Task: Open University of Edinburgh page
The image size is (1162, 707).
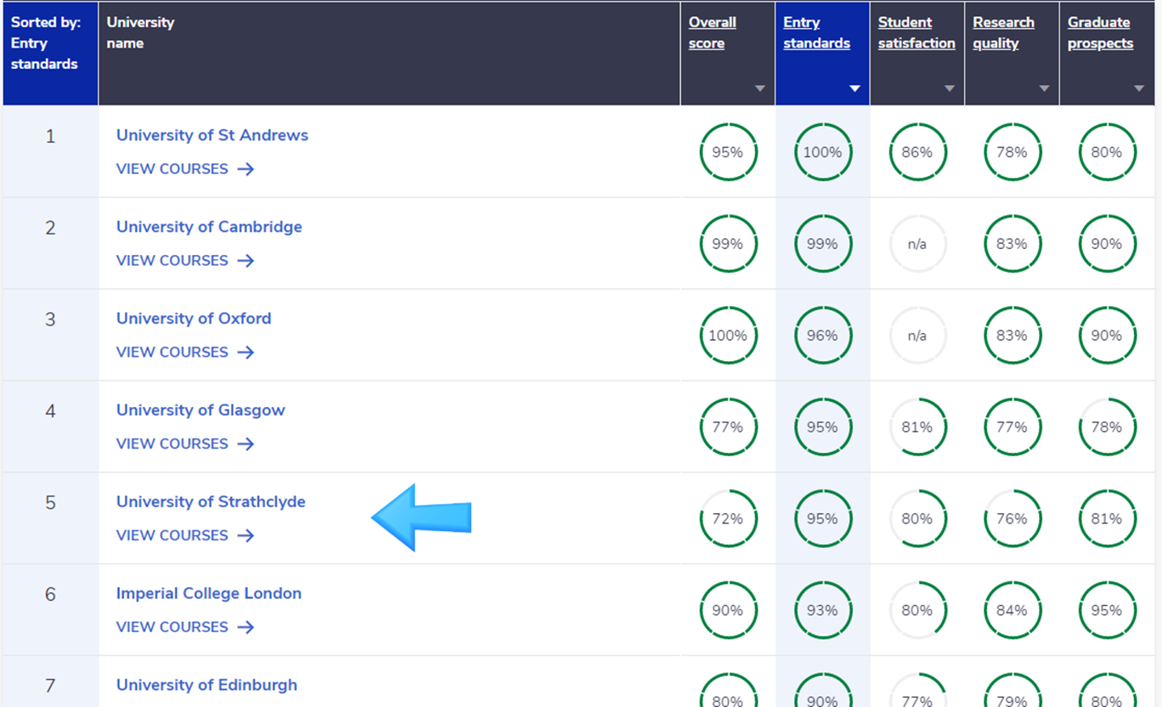Action: tap(206, 685)
